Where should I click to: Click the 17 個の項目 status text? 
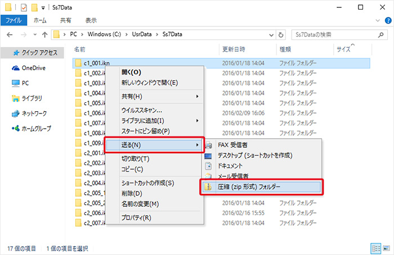21,249
